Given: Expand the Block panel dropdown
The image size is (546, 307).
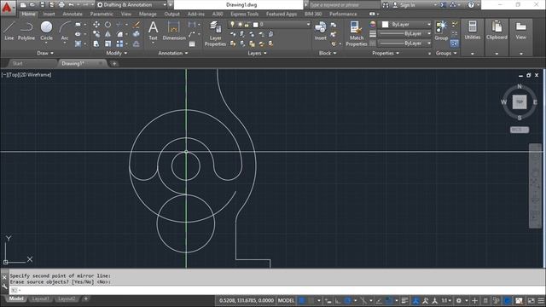Looking at the screenshot, I should (x=328, y=53).
